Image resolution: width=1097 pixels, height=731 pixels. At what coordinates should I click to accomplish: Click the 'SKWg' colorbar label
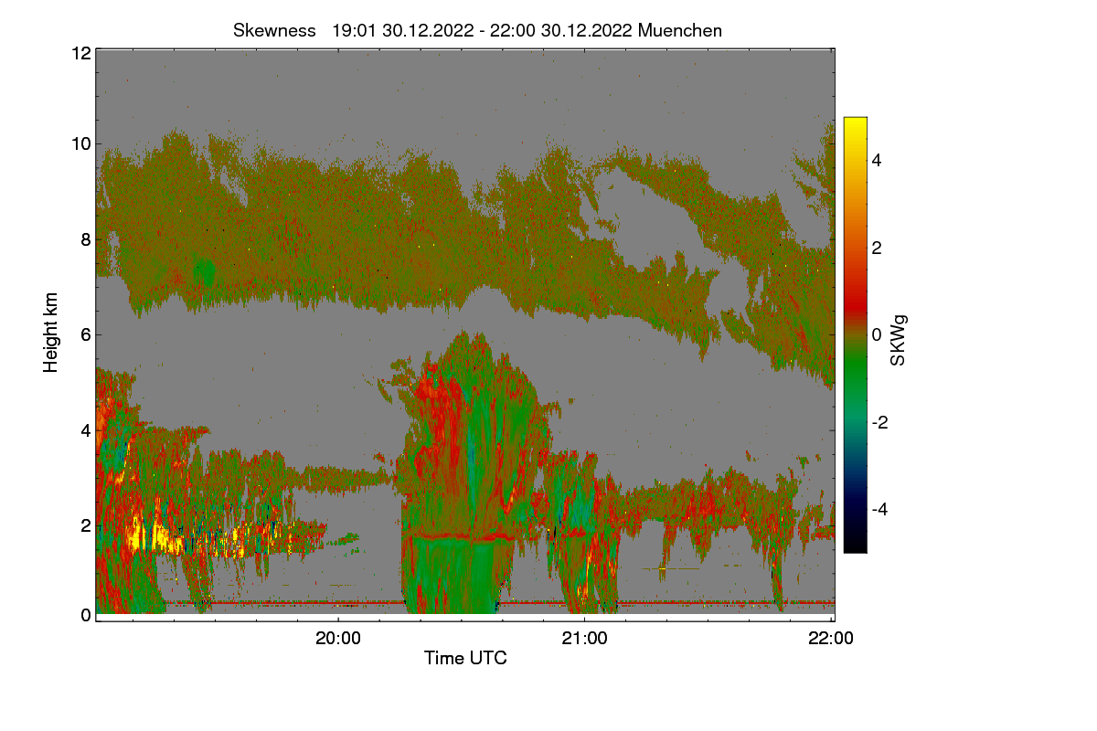tap(899, 340)
